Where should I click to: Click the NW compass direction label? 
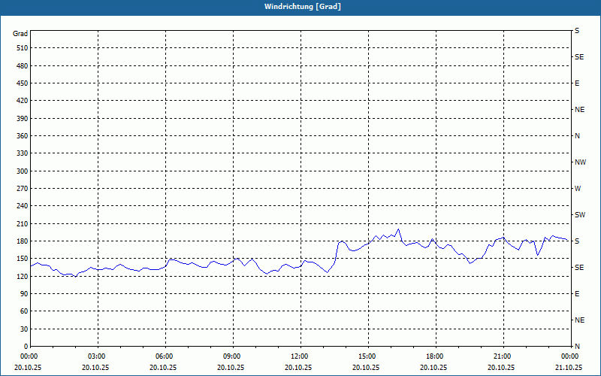pos(581,162)
